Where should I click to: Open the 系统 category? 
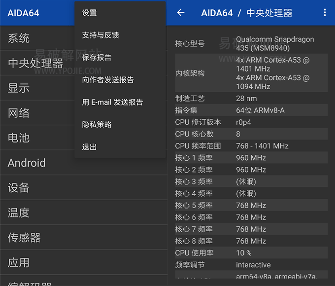click(x=37, y=38)
